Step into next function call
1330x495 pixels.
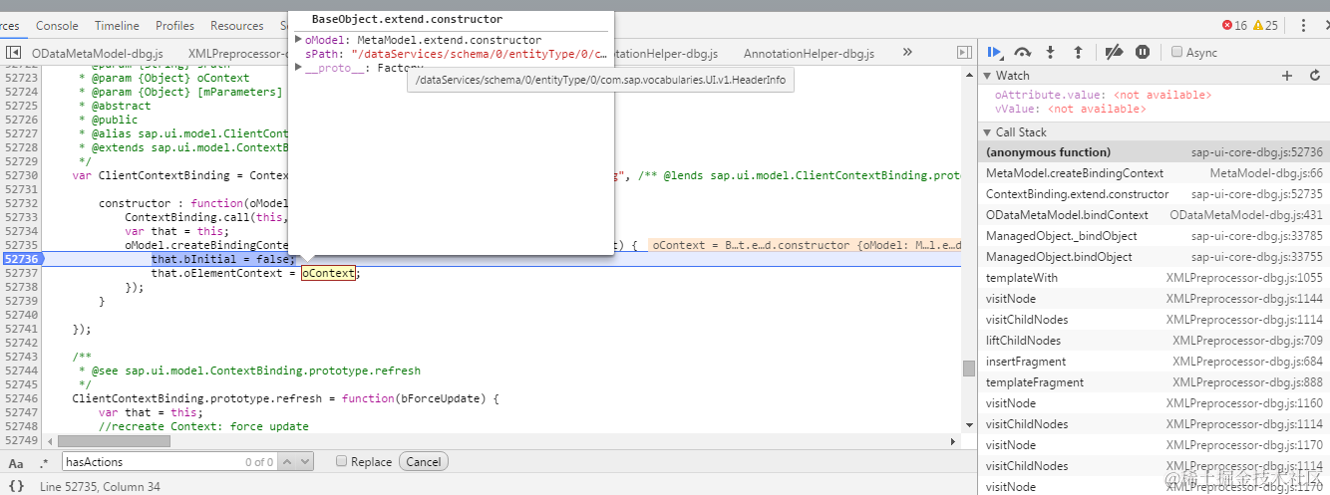pos(1050,52)
